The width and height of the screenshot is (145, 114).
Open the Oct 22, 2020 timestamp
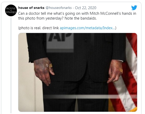(86, 8)
